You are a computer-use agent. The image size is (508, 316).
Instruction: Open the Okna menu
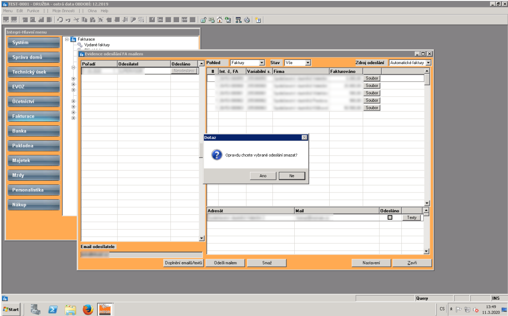92,11
